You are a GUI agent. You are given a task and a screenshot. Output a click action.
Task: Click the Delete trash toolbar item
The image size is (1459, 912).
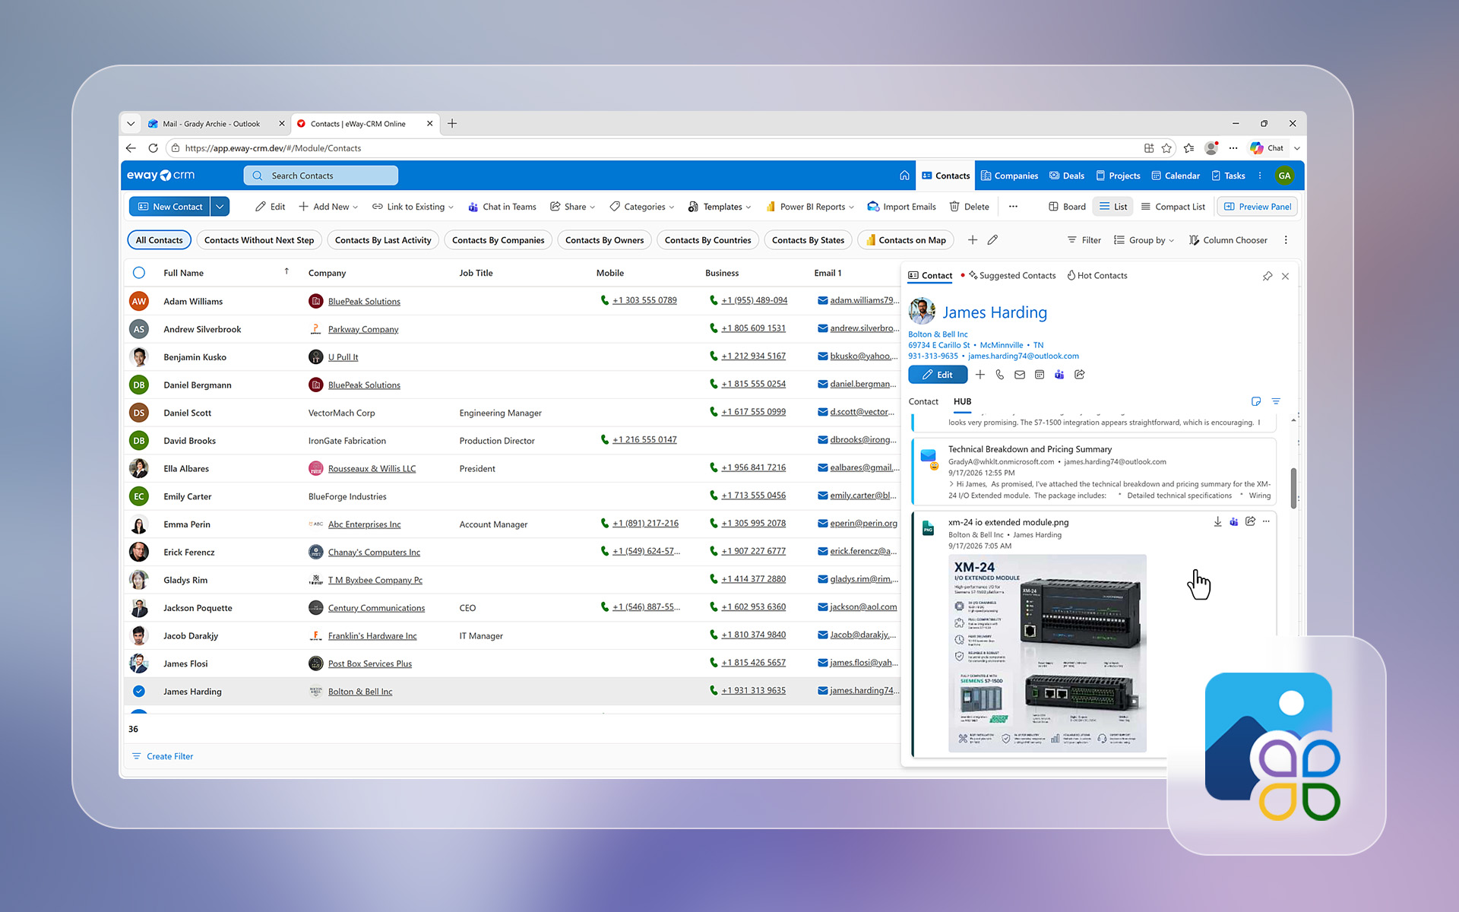tap(969, 207)
